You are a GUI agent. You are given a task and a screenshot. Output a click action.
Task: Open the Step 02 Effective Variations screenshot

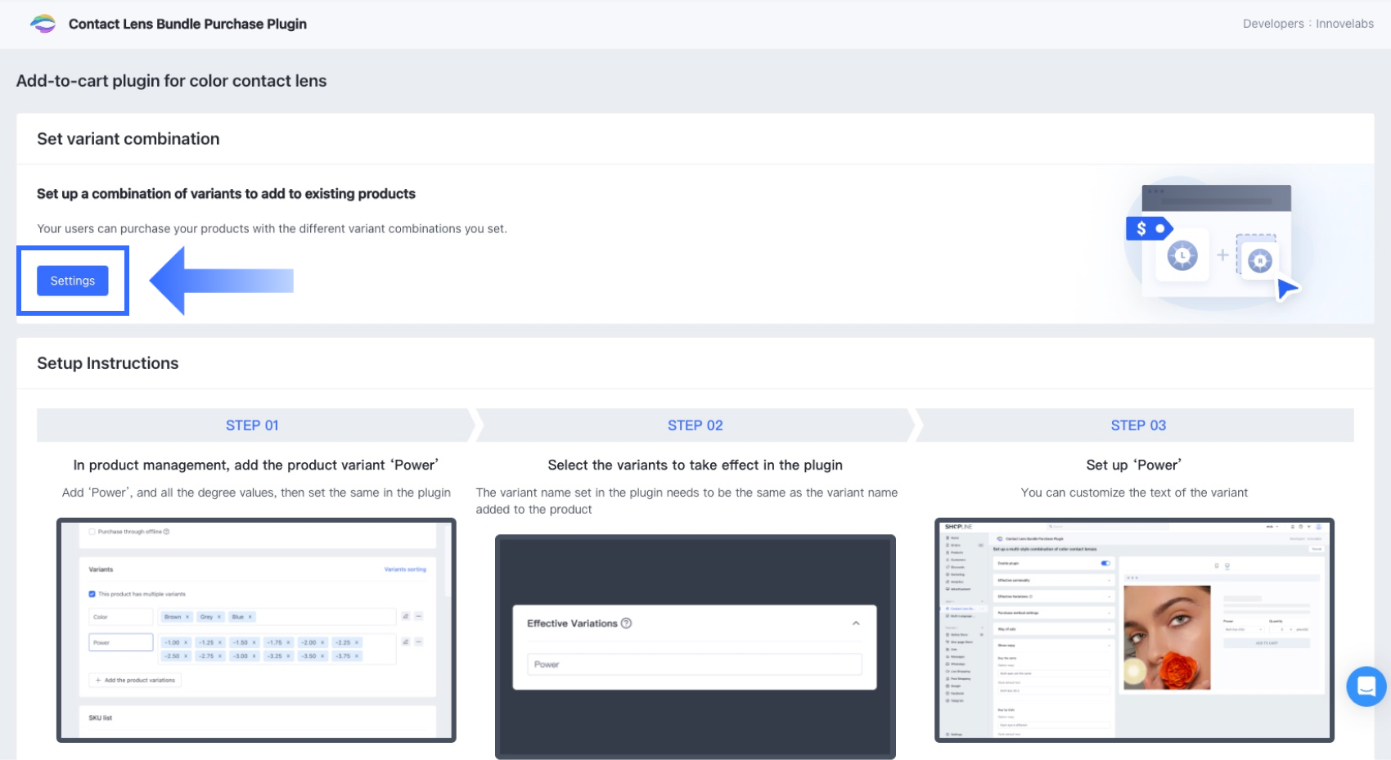click(695, 647)
